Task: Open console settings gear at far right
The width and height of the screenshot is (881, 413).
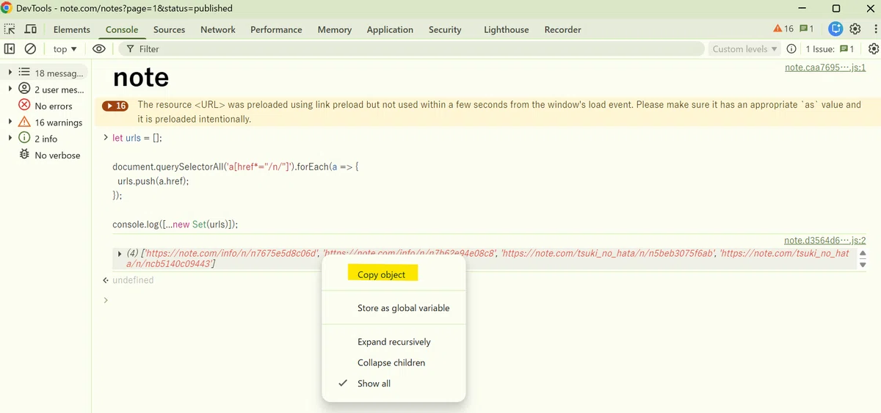Action: click(x=874, y=49)
